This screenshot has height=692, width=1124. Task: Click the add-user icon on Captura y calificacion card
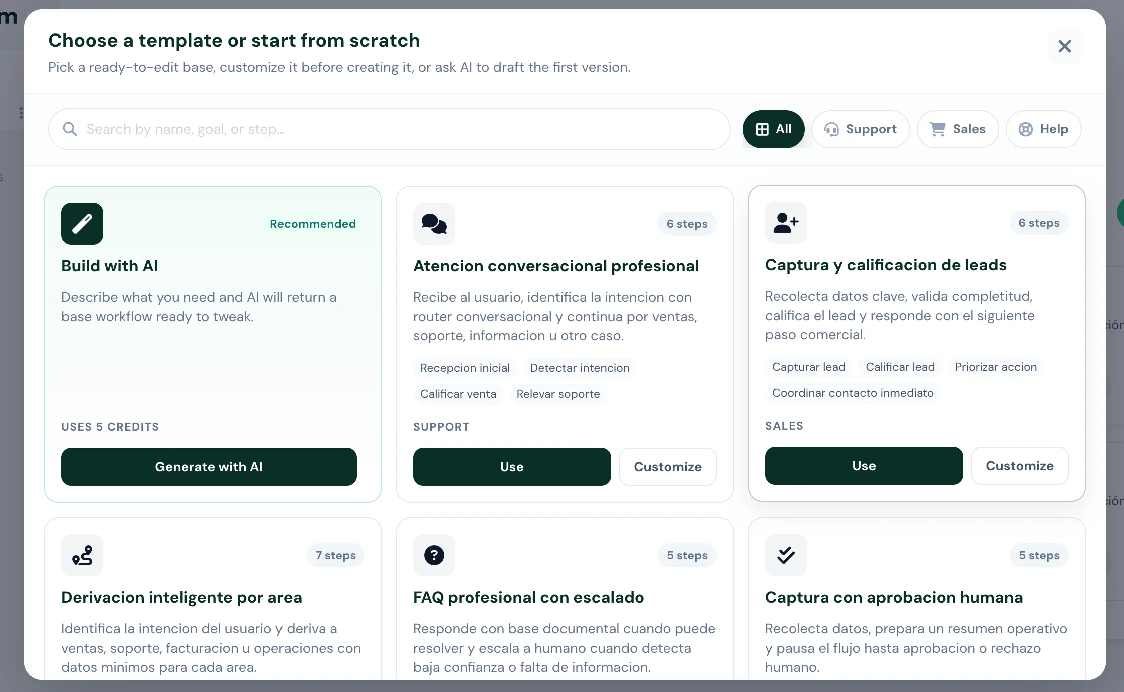click(786, 223)
